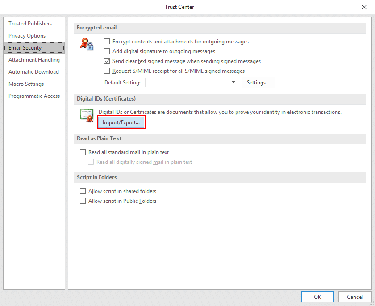Enable Request S/MIME receipt checkbox
This screenshot has width=375, height=306.
point(107,71)
